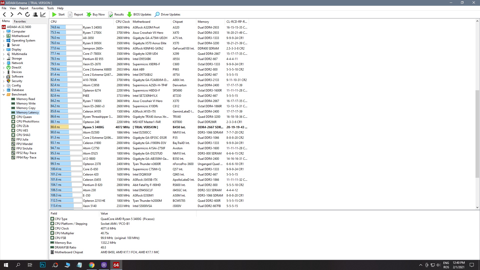Select Memory Read benchmark
The height and width of the screenshot is (270, 480).
(25, 99)
